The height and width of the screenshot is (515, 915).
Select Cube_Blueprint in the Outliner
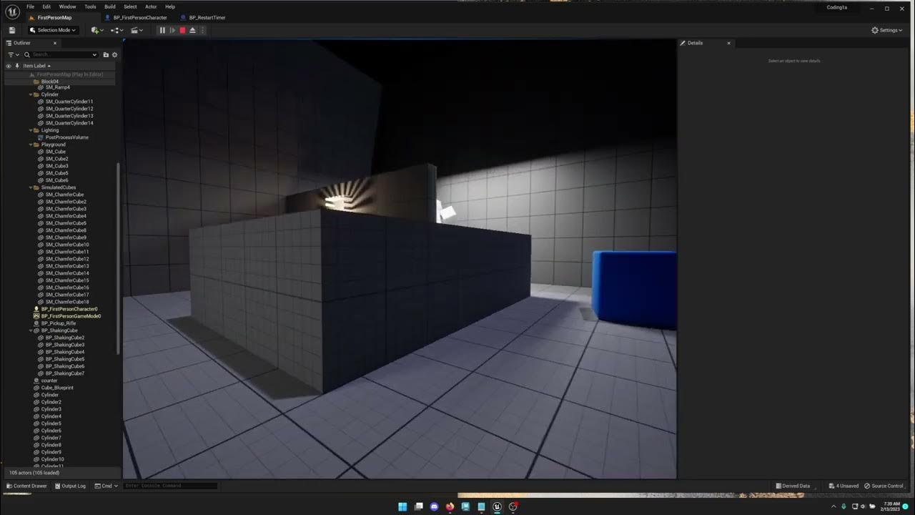[x=57, y=388]
